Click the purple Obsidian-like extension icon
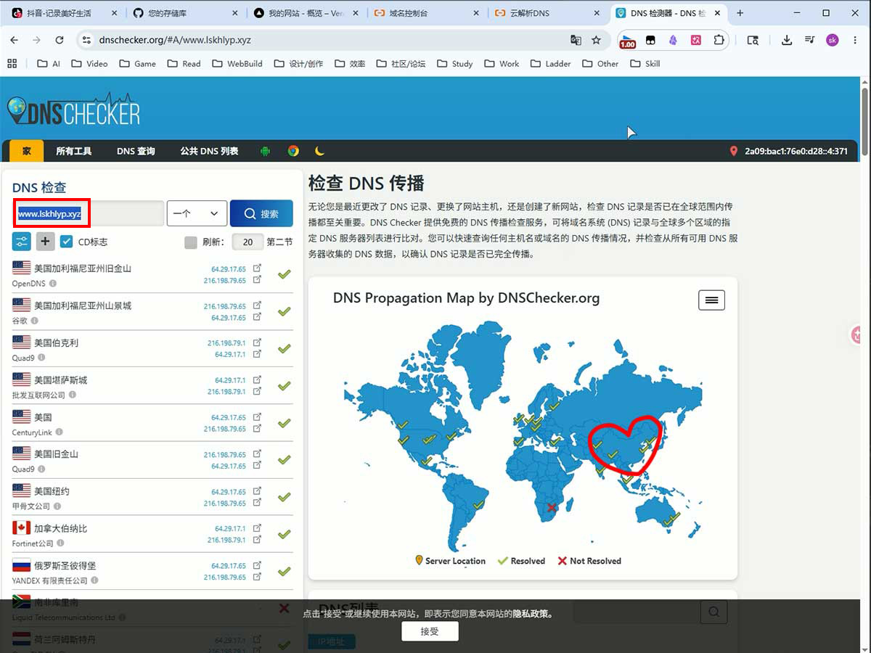This screenshot has width=871, height=653. [673, 41]
